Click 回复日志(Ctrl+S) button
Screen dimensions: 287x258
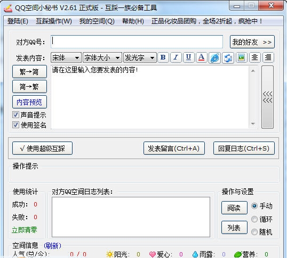[x=244, y=148]
